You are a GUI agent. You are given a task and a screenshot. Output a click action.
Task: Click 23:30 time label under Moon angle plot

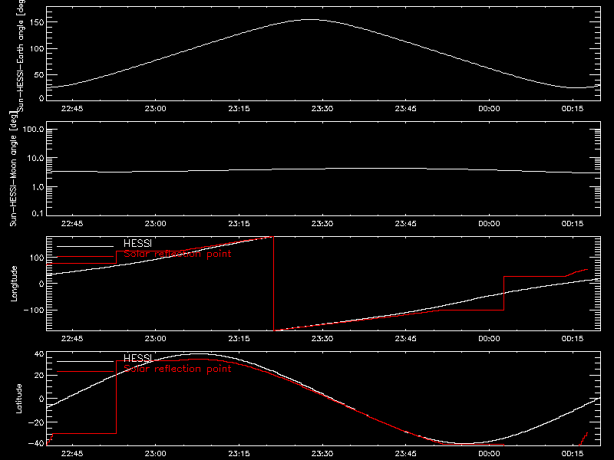pyautogui.click(x=322, y=224)
